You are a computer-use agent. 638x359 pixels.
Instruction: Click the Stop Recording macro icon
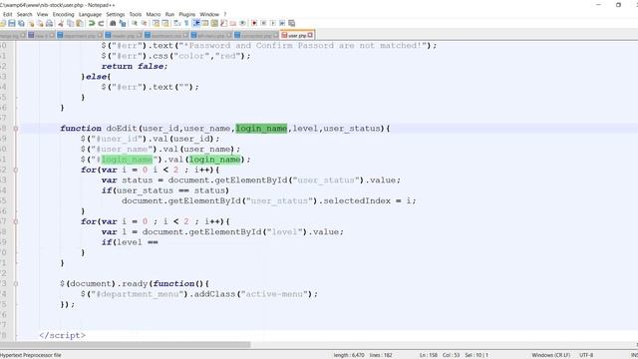263,23
